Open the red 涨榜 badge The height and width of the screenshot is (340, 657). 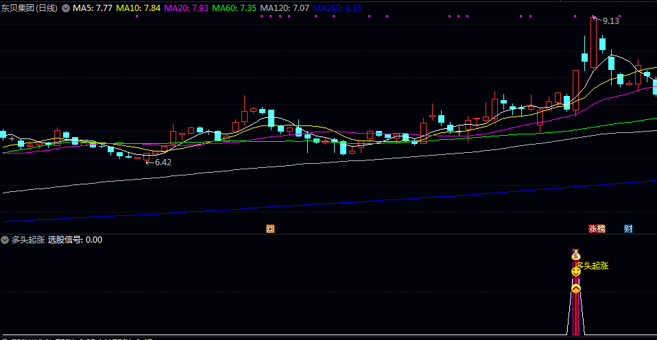[x=597, y=229]
